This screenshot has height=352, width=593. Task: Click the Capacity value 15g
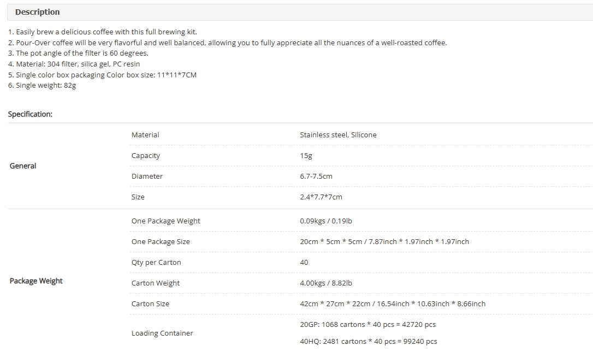[306, 155]
